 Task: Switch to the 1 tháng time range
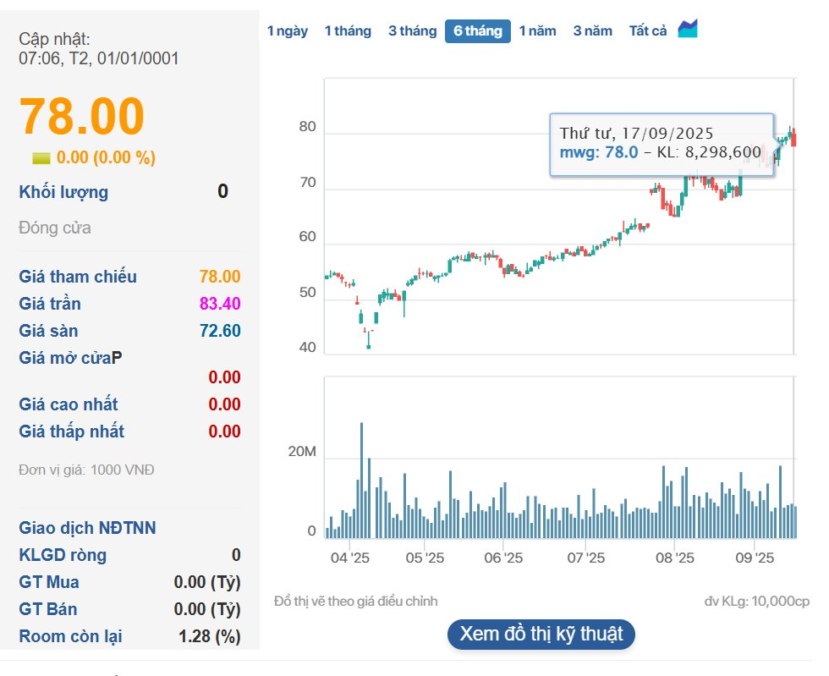point(347,30)
